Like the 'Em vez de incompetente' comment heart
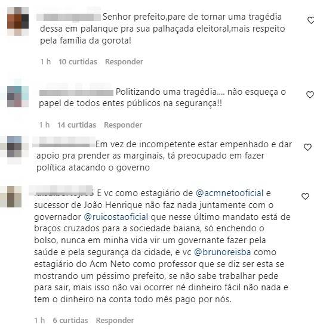The image size is (314, 329). [307, 147]
